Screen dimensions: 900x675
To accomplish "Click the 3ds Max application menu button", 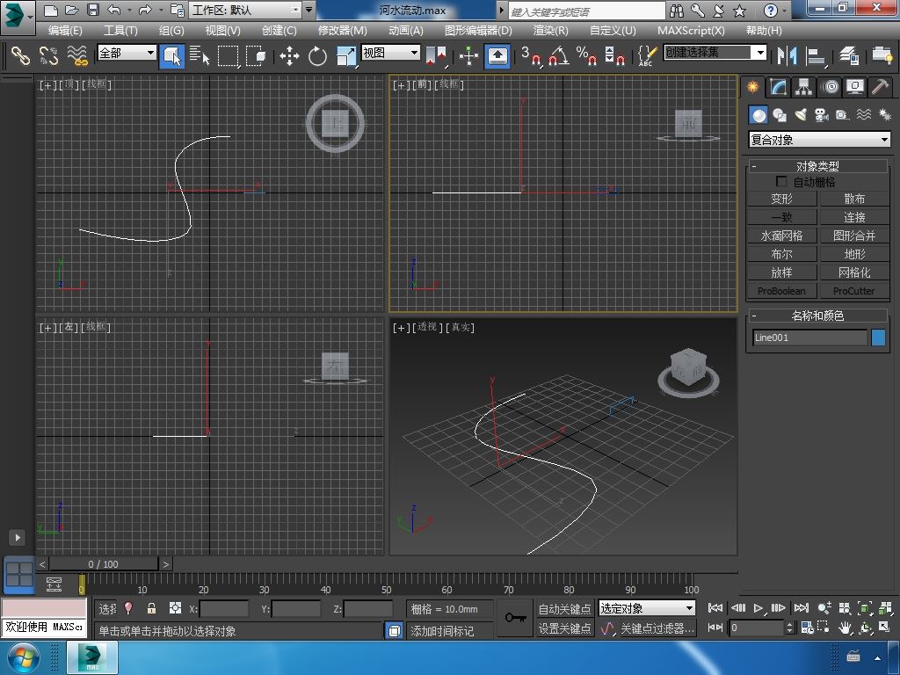I will click(x=18, y=16).
